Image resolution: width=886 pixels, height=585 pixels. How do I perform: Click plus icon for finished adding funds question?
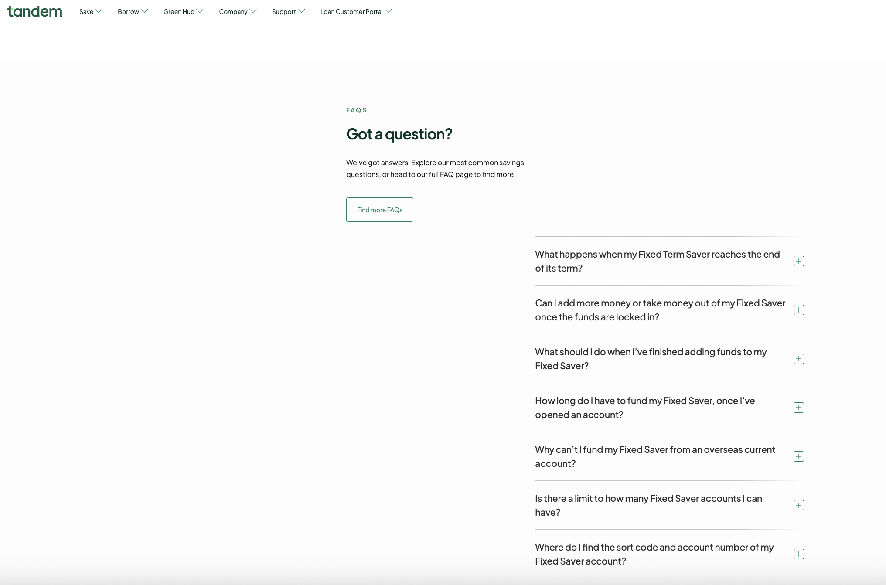(798, 359)
